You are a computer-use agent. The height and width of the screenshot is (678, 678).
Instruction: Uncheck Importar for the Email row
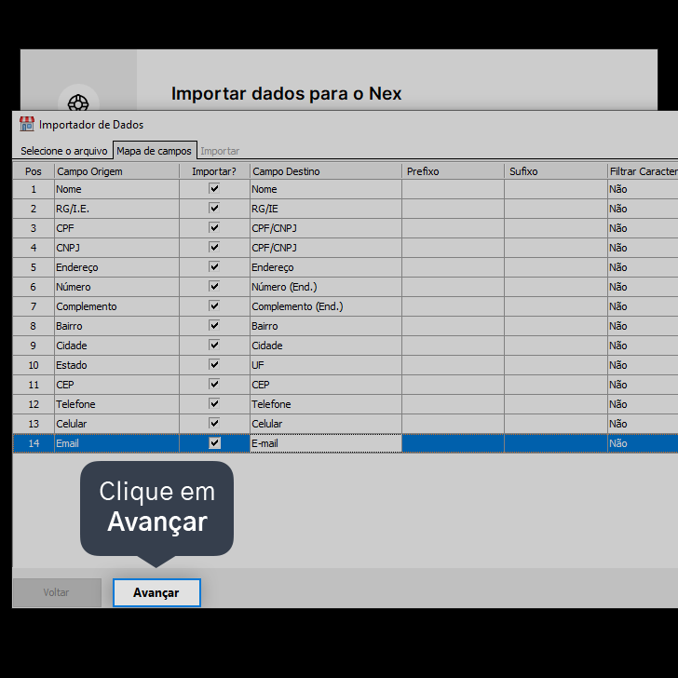click(x=214, y=442)
